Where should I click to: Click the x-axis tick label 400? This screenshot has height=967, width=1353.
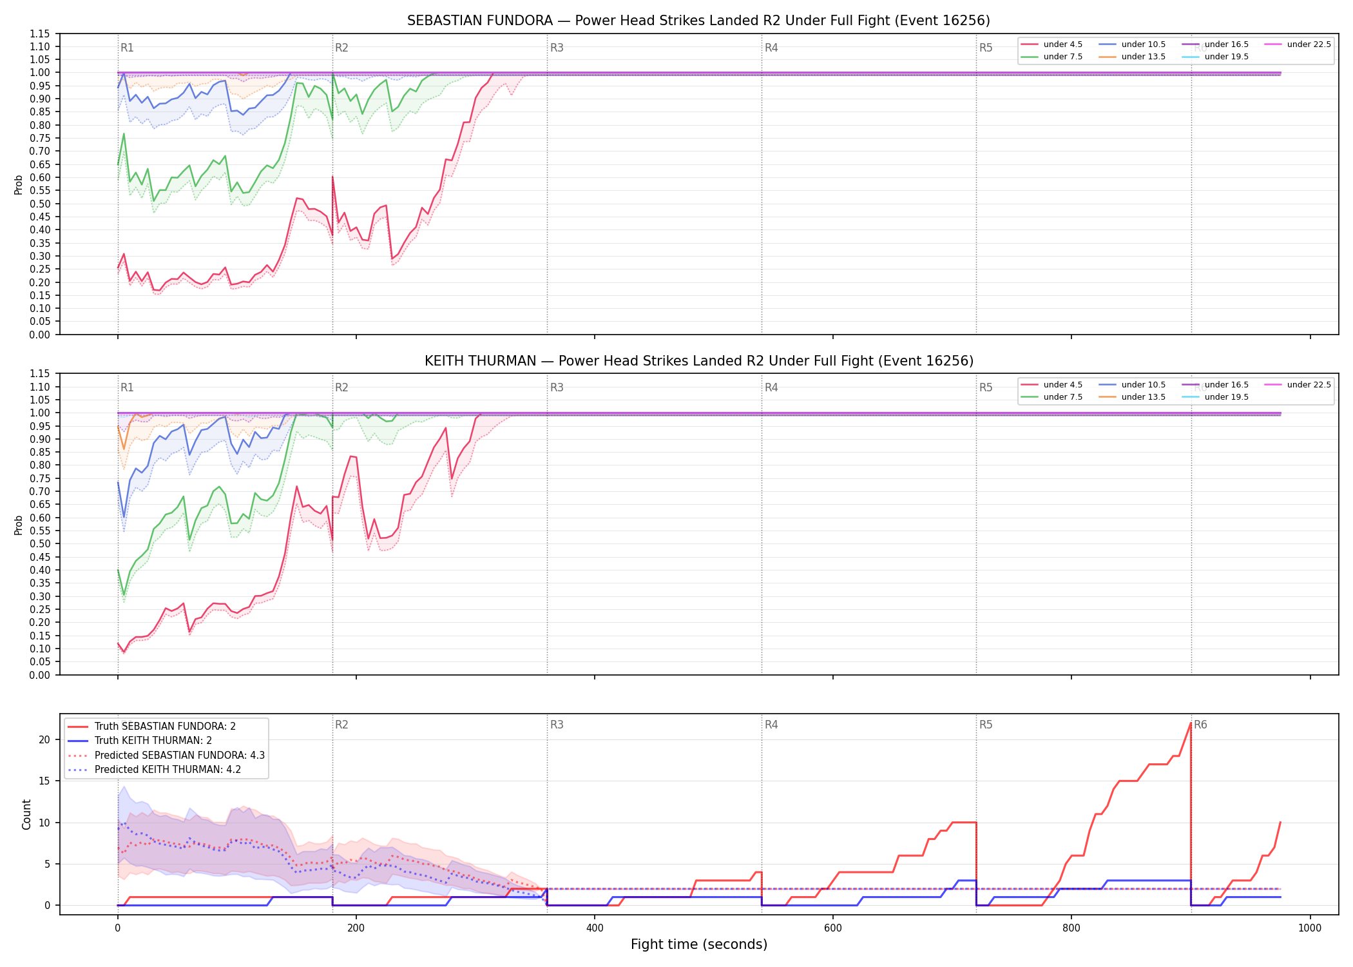595,928
